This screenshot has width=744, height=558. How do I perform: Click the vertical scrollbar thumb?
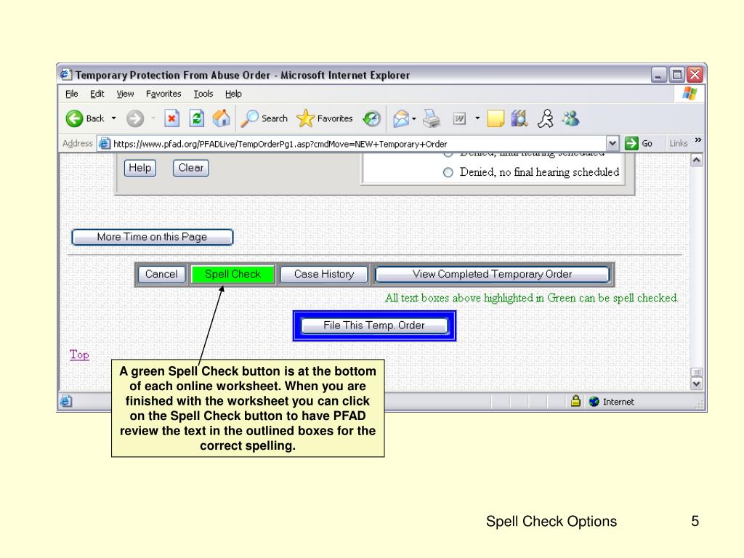click(x=697, y=373)
